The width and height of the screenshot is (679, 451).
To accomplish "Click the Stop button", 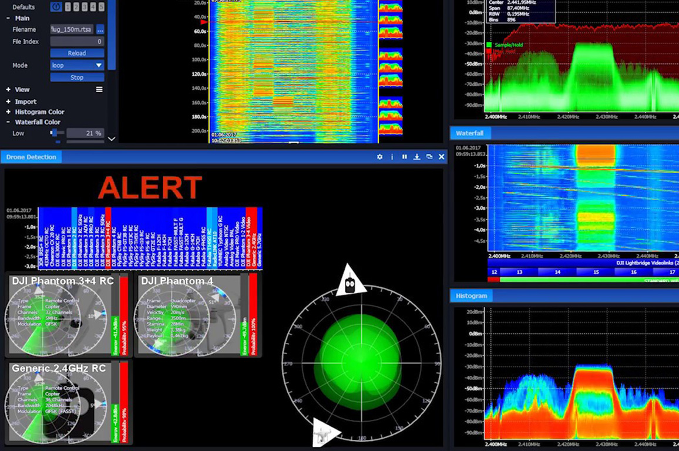I will [77, 77].
